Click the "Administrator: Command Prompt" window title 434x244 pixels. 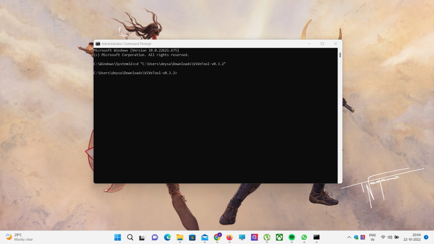(x=126, y=44)
